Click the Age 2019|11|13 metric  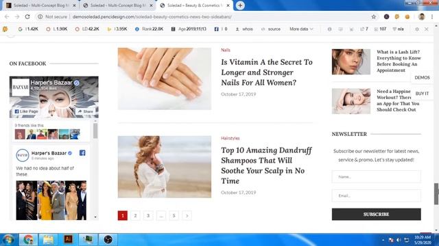point(189,29)
